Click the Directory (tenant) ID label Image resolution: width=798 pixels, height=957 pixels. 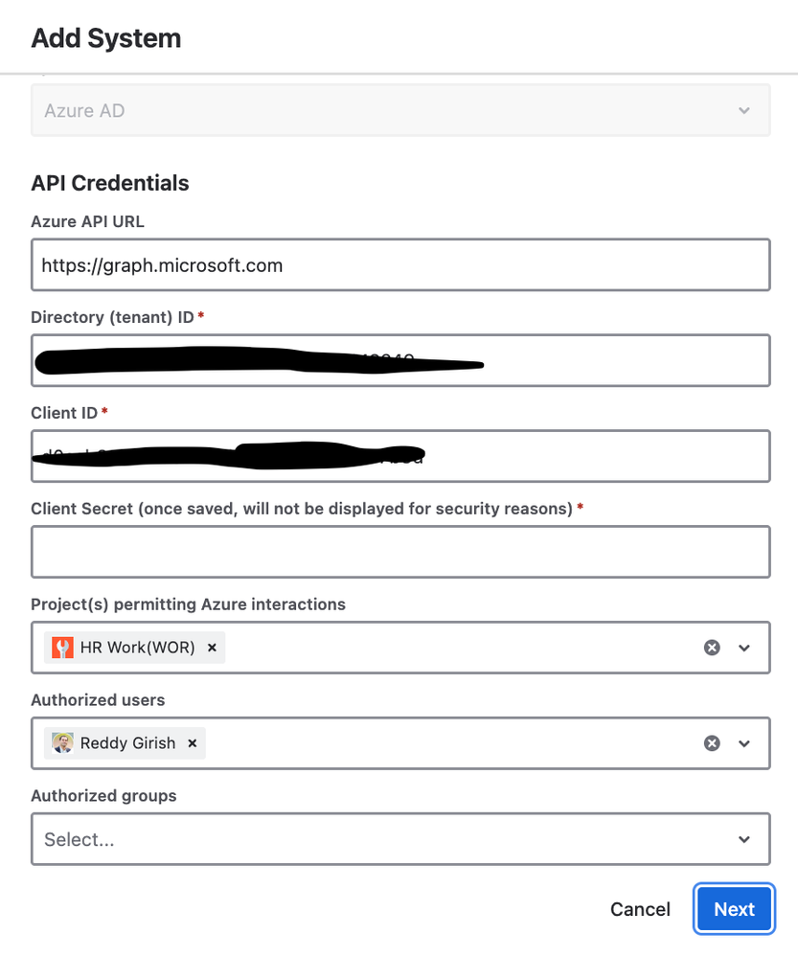112,317
